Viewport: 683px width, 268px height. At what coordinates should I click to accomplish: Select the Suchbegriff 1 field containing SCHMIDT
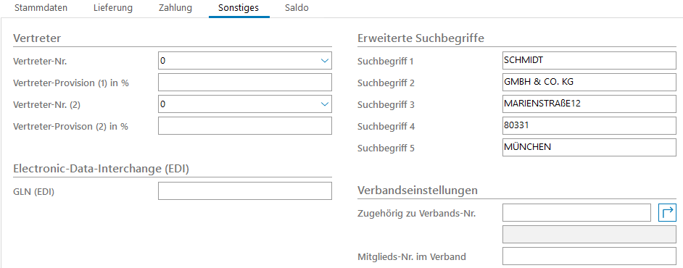pyautogui.click(x=589, y=60)
